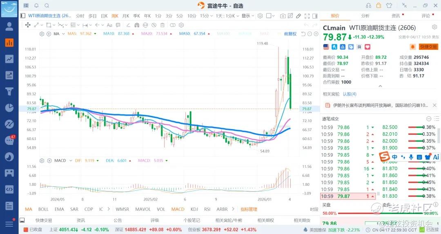Image resolution: width=441 pixels, height=234 pixels.
Task: Select the comment bubble annotation tool
Action: tap(118, 25)
